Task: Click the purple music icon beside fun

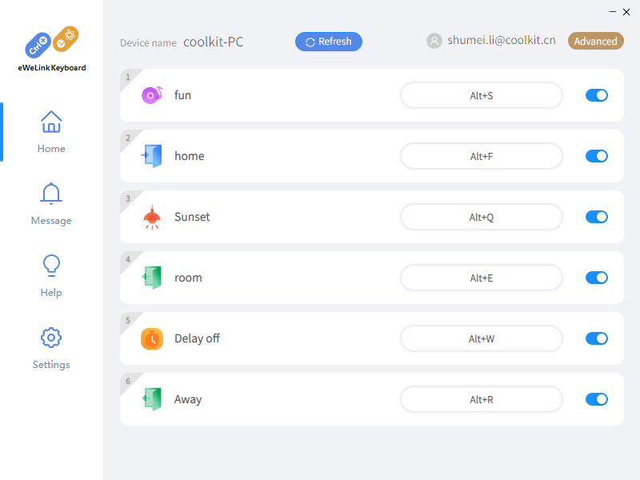Action: point(152,95)
